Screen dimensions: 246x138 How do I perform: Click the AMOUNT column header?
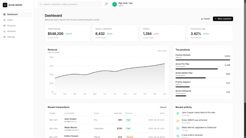(118, 113)
